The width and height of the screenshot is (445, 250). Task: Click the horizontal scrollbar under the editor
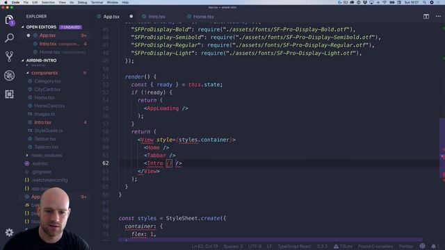pos(270,240)
